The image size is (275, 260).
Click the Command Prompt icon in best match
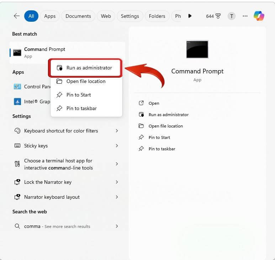pos(17,53)
